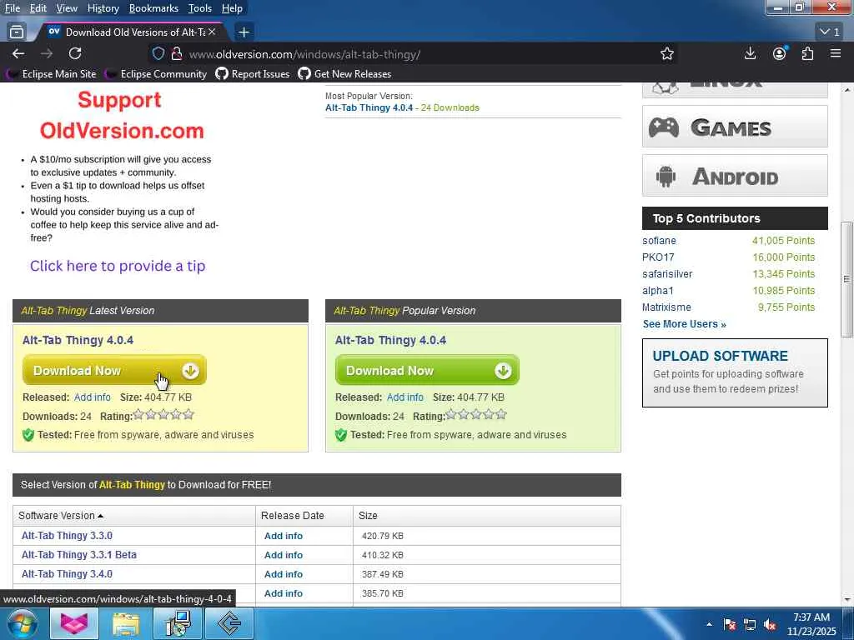Open contributor sofiane profile
854x640 pixels.
pyautogui.click(x=659, y=241)
